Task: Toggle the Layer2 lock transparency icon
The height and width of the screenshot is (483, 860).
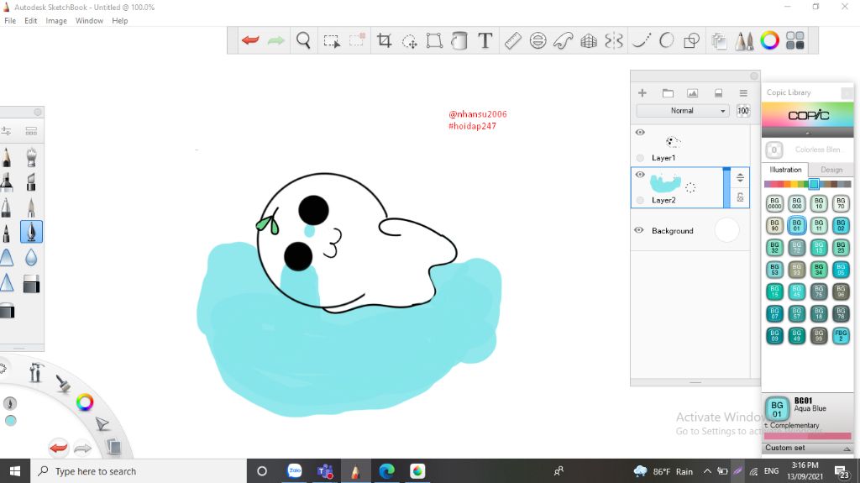Action: pyautogui.click(x=740, y=197)
